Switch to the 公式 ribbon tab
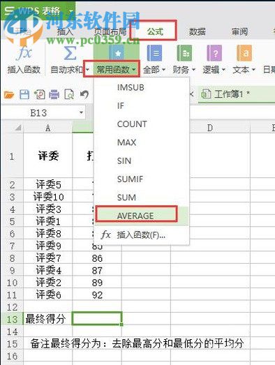 [155, 31]
